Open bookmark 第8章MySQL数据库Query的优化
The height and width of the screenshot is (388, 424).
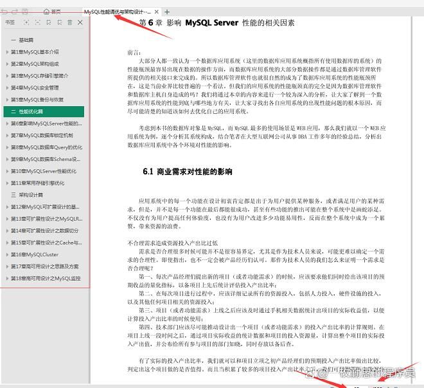point(46,147)
